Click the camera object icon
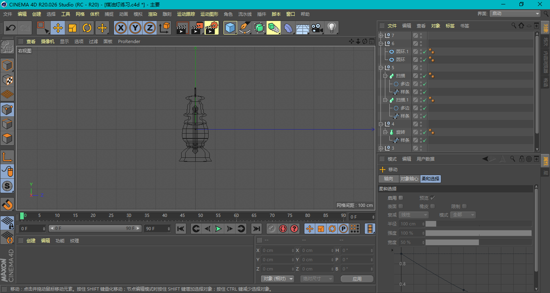 point(317,28)
